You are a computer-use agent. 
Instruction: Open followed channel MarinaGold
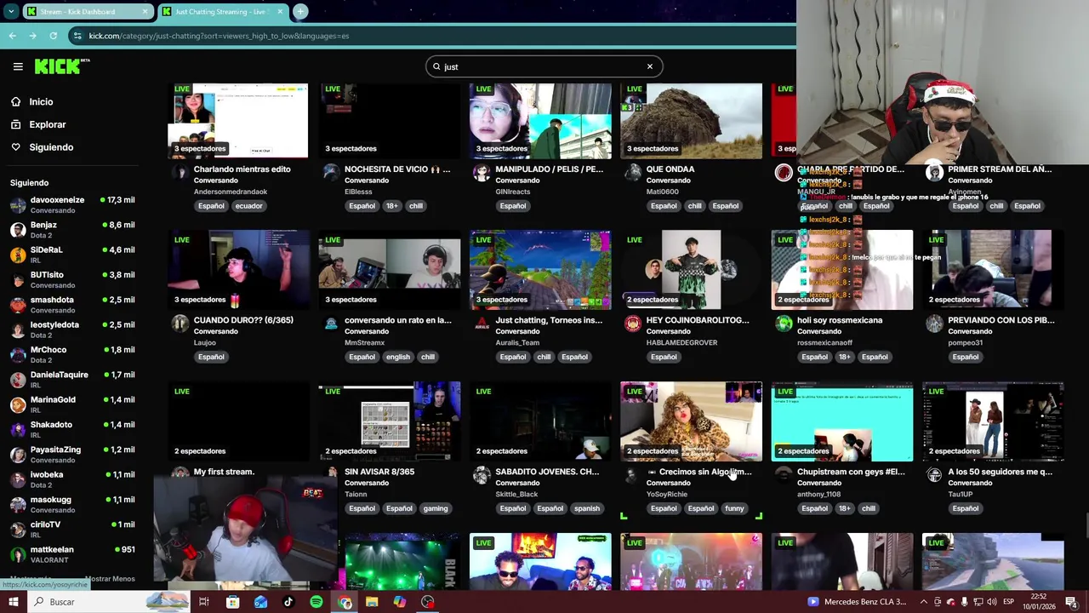coord(72,404)
